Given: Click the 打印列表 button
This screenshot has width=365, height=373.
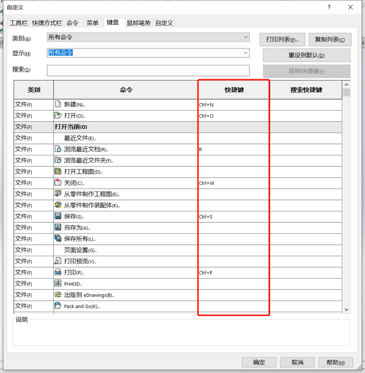Looking at the screenshot, I should (282, 40).
